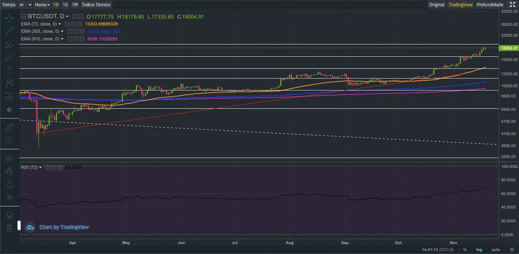Click the TradingView logo icon
The width and height of the screenshot is (519, 254).
pyautogui.click(x=30, y=227)
